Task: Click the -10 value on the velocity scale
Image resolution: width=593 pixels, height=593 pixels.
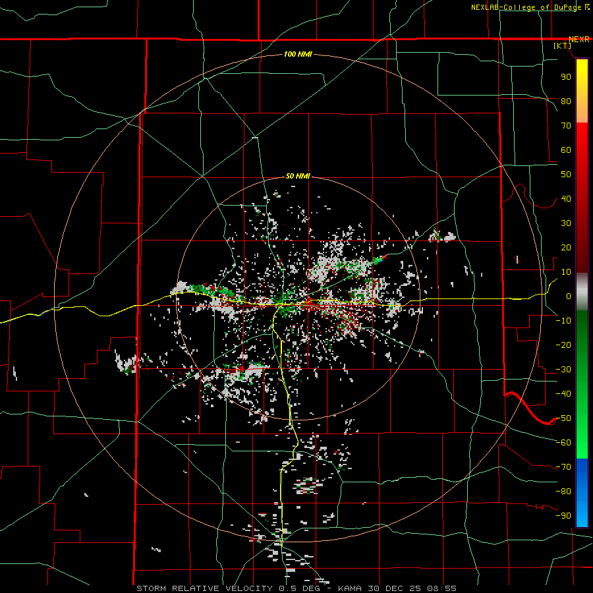Action: (563, 321)
